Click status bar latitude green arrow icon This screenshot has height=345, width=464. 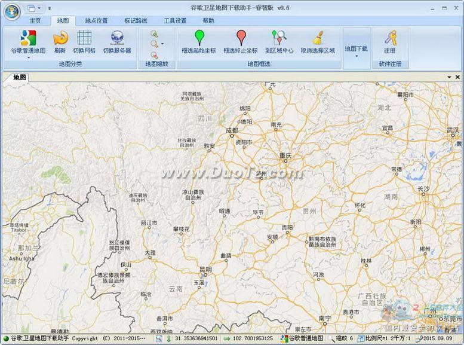[168, 338]
